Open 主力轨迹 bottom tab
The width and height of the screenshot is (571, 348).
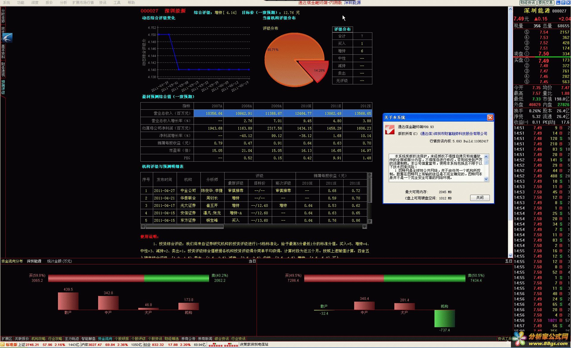tap(72, 339)
